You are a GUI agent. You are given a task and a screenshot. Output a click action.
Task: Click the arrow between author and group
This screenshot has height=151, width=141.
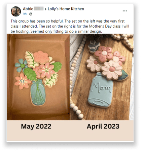pos(45,9)
